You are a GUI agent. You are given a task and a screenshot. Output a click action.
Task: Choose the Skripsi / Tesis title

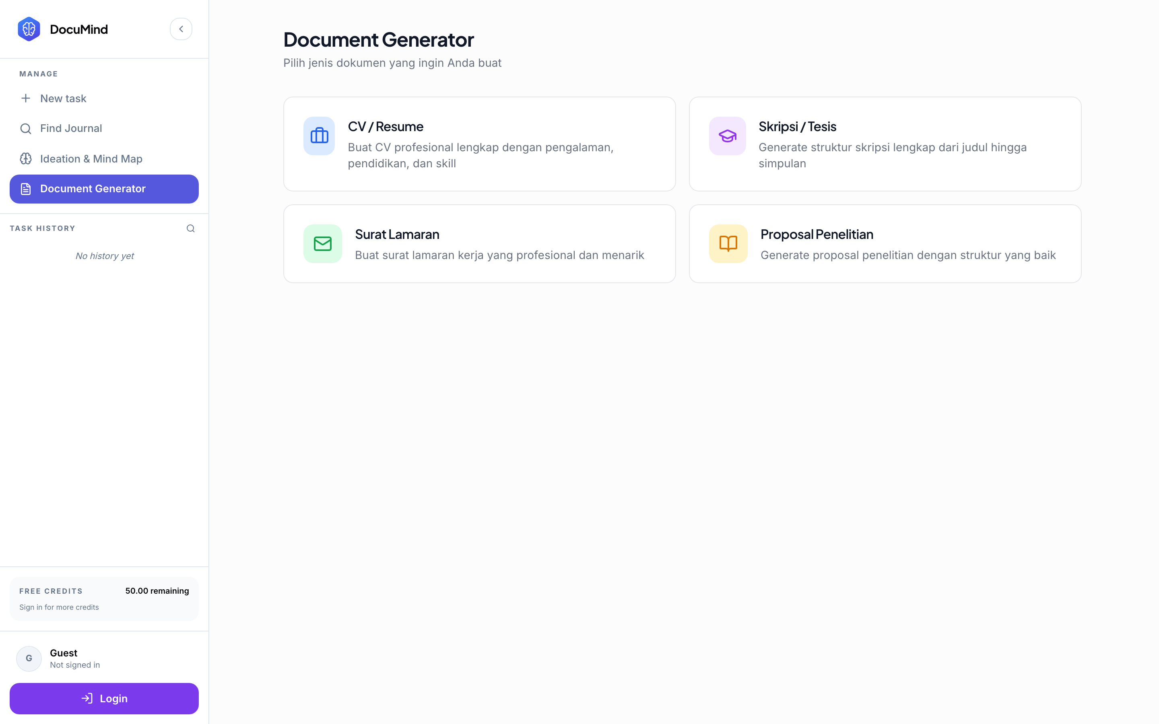pos(797,126)
